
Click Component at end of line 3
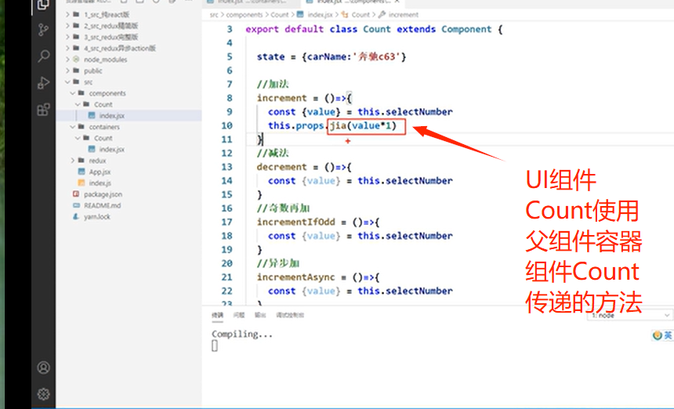466,29
